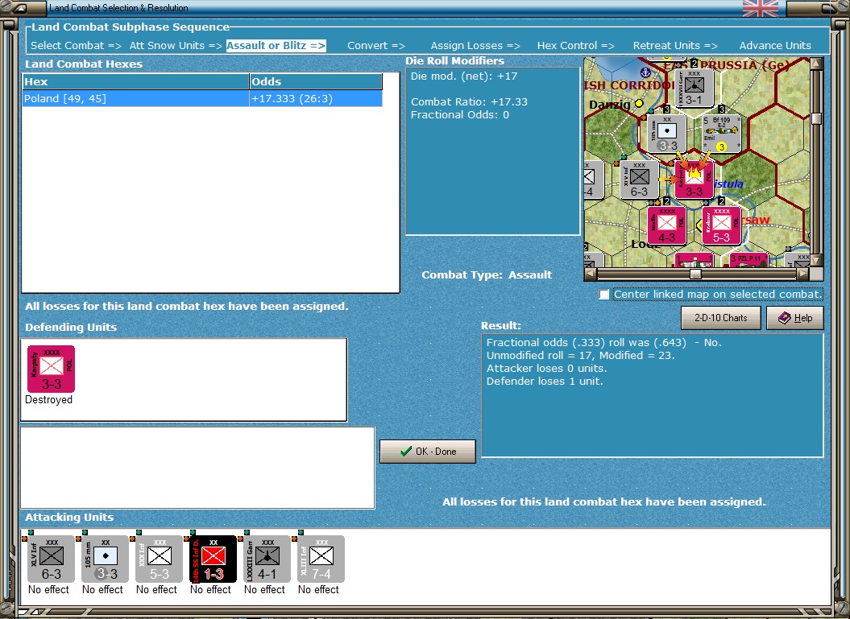
Task: Open the 2-D-10 Charts
Action: coord(720,318)
